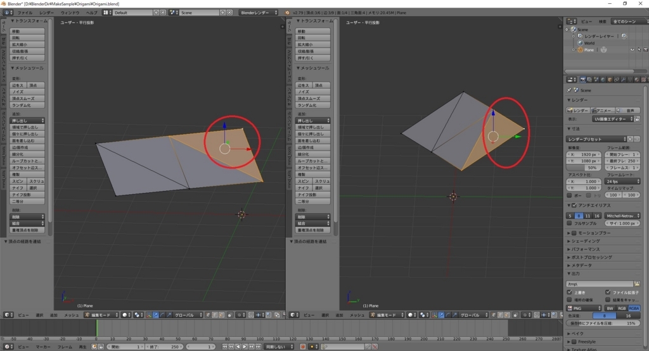
Task: Select the translate manipulator arrow in the left viewport header
Action: 156,315
